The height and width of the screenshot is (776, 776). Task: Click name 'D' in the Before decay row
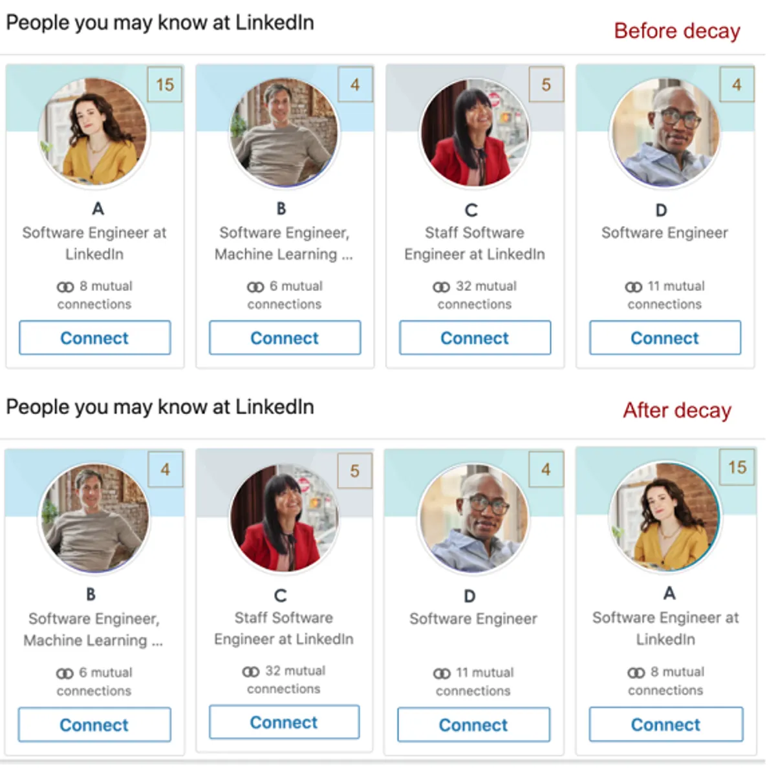click(x=661, y=210)
